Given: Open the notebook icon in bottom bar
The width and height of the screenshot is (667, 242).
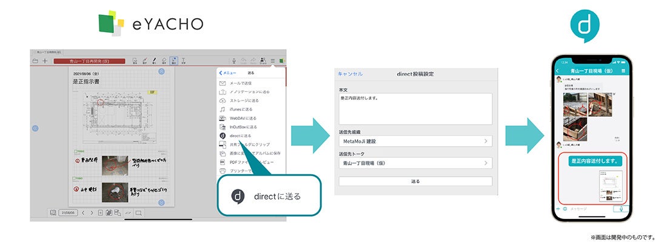Looking at the screenshot, I should (x=53, y=212).
